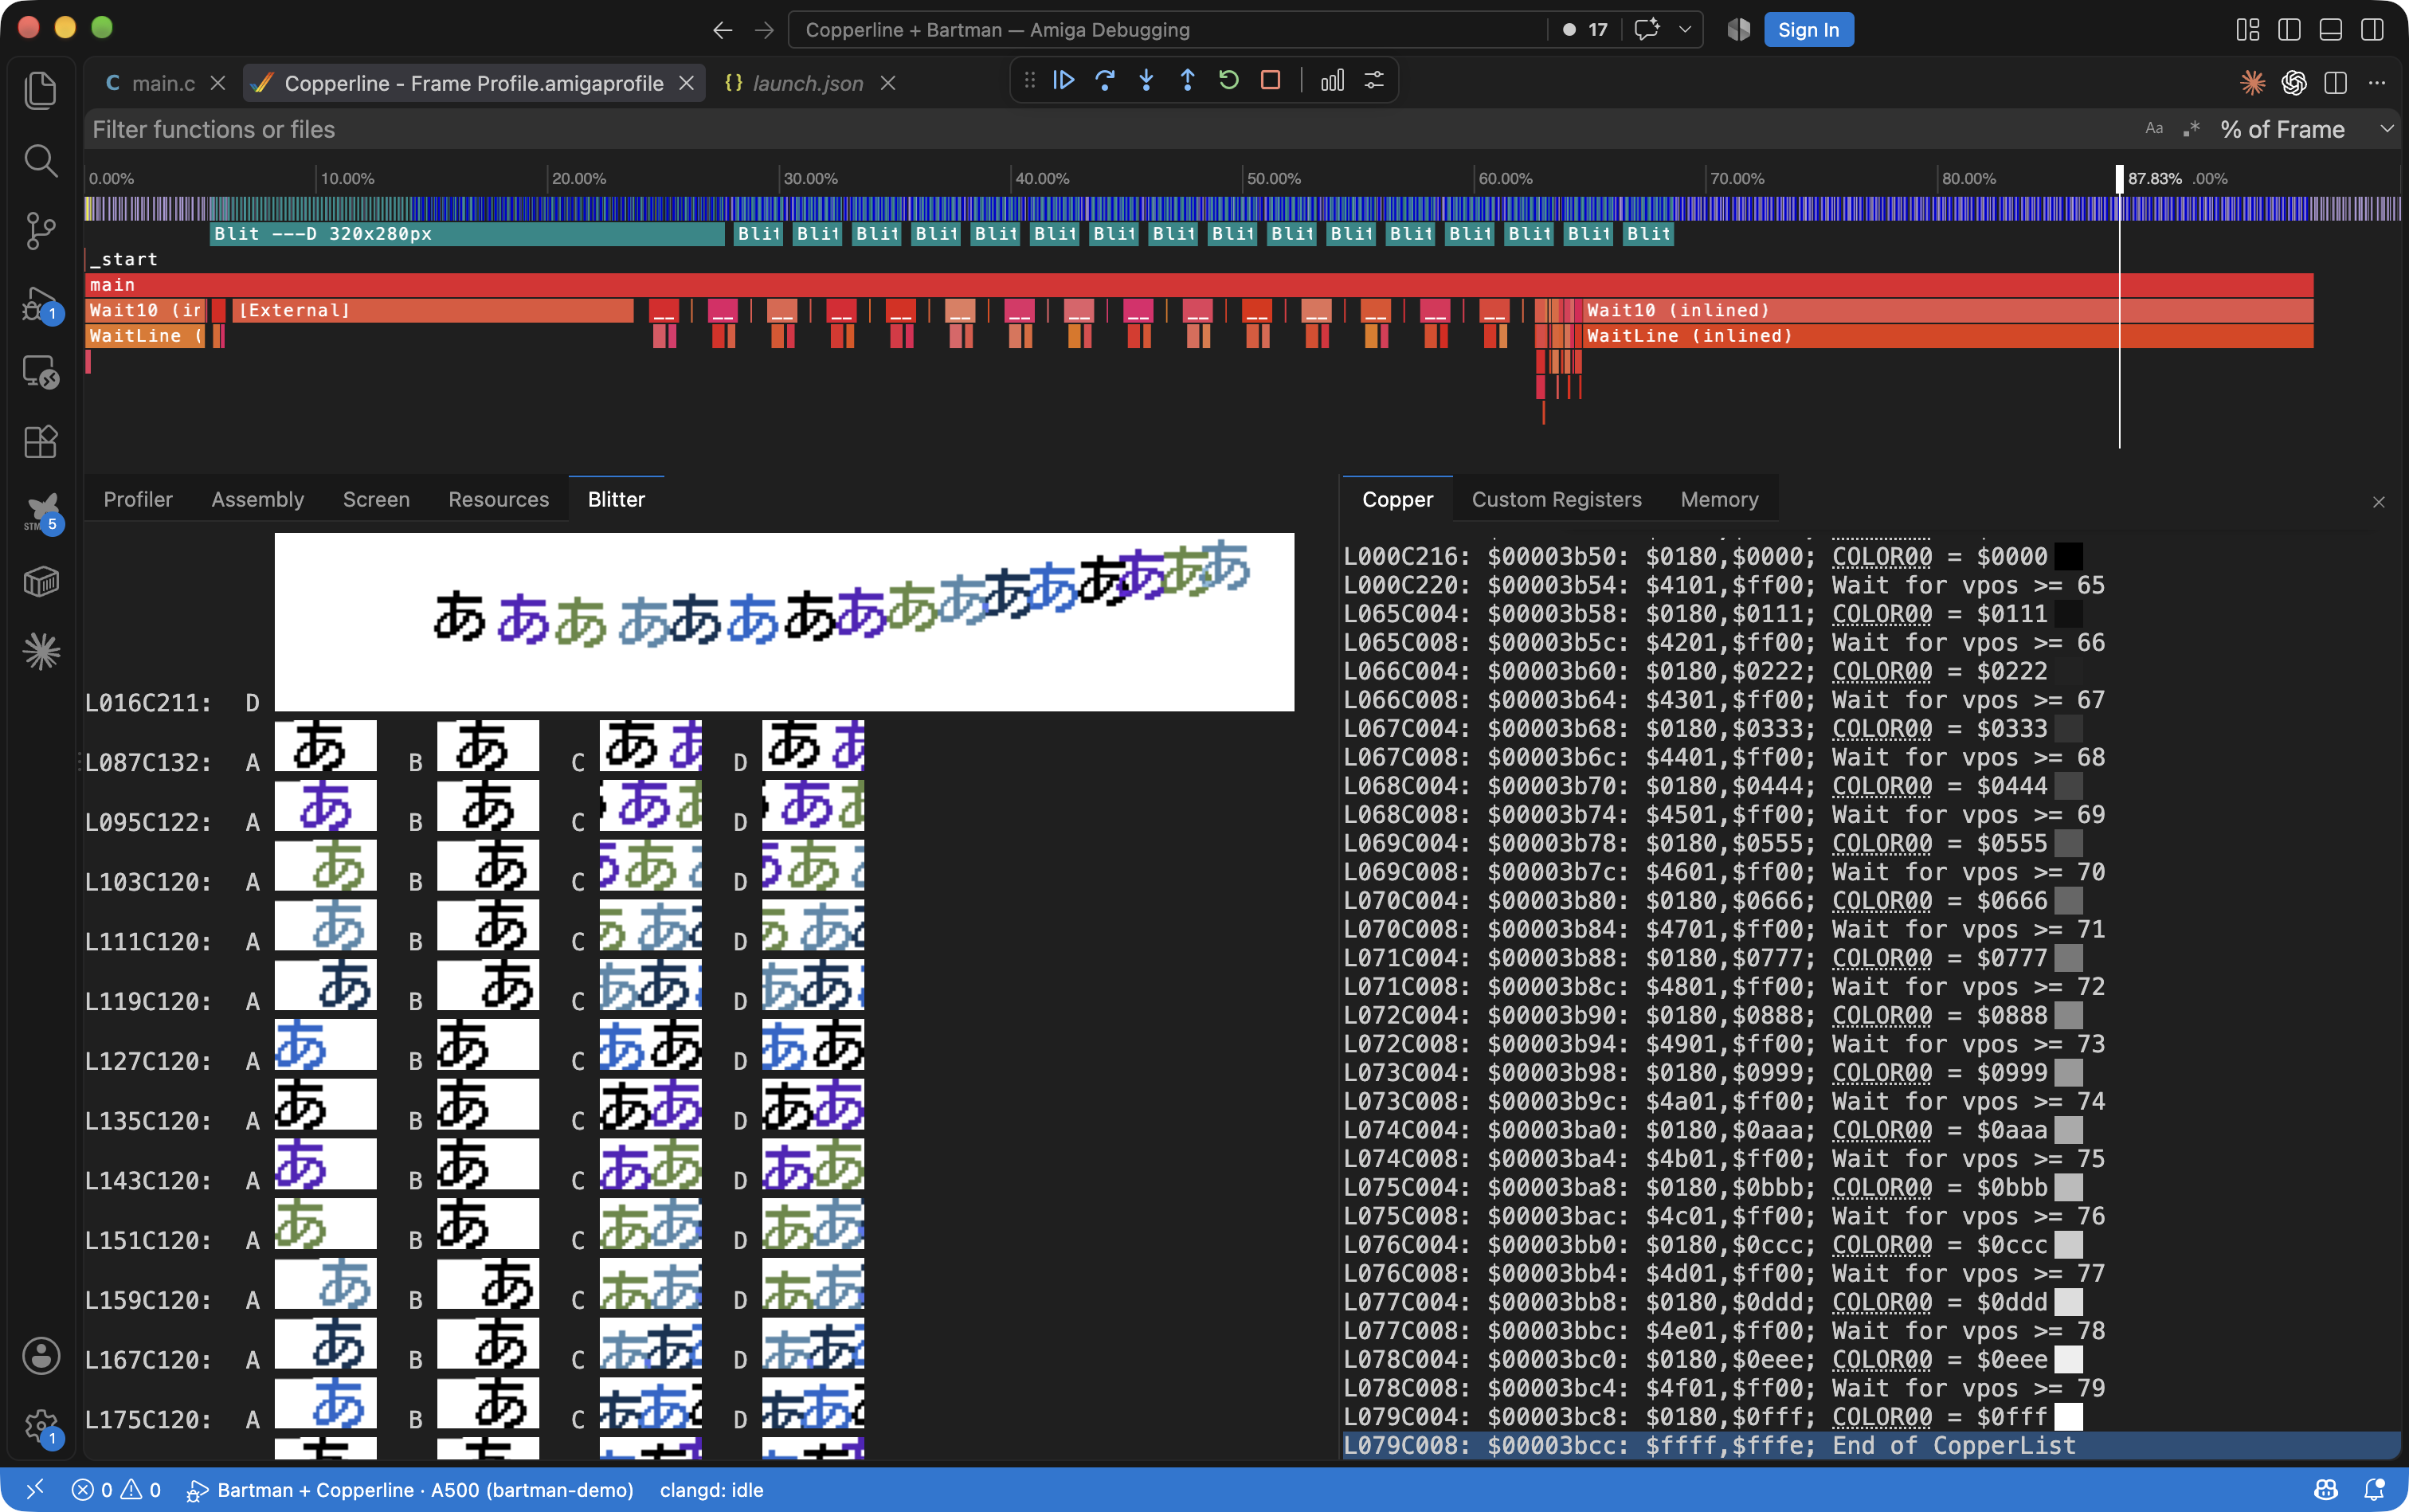The width and height of the screenshot is (2409, 1512).
Task: Click the errors and warnings status item
Action: point(117,1490)
